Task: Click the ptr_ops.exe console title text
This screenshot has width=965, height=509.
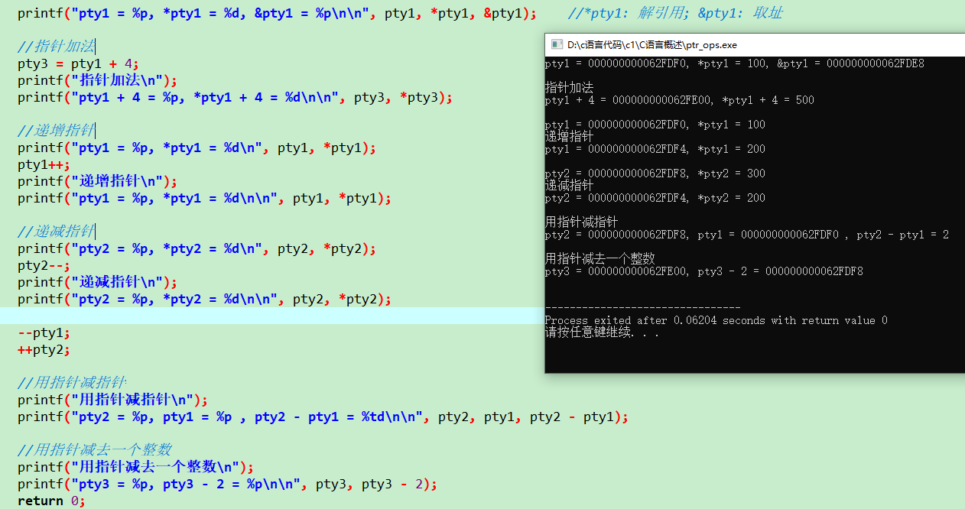Action: pos(652,45)
